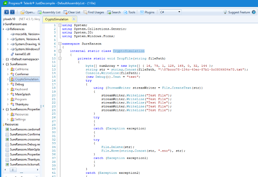The image size is (258, 177).
Task: Select SureRansom.ticksmall image resource icon
Action: (7, 164)
